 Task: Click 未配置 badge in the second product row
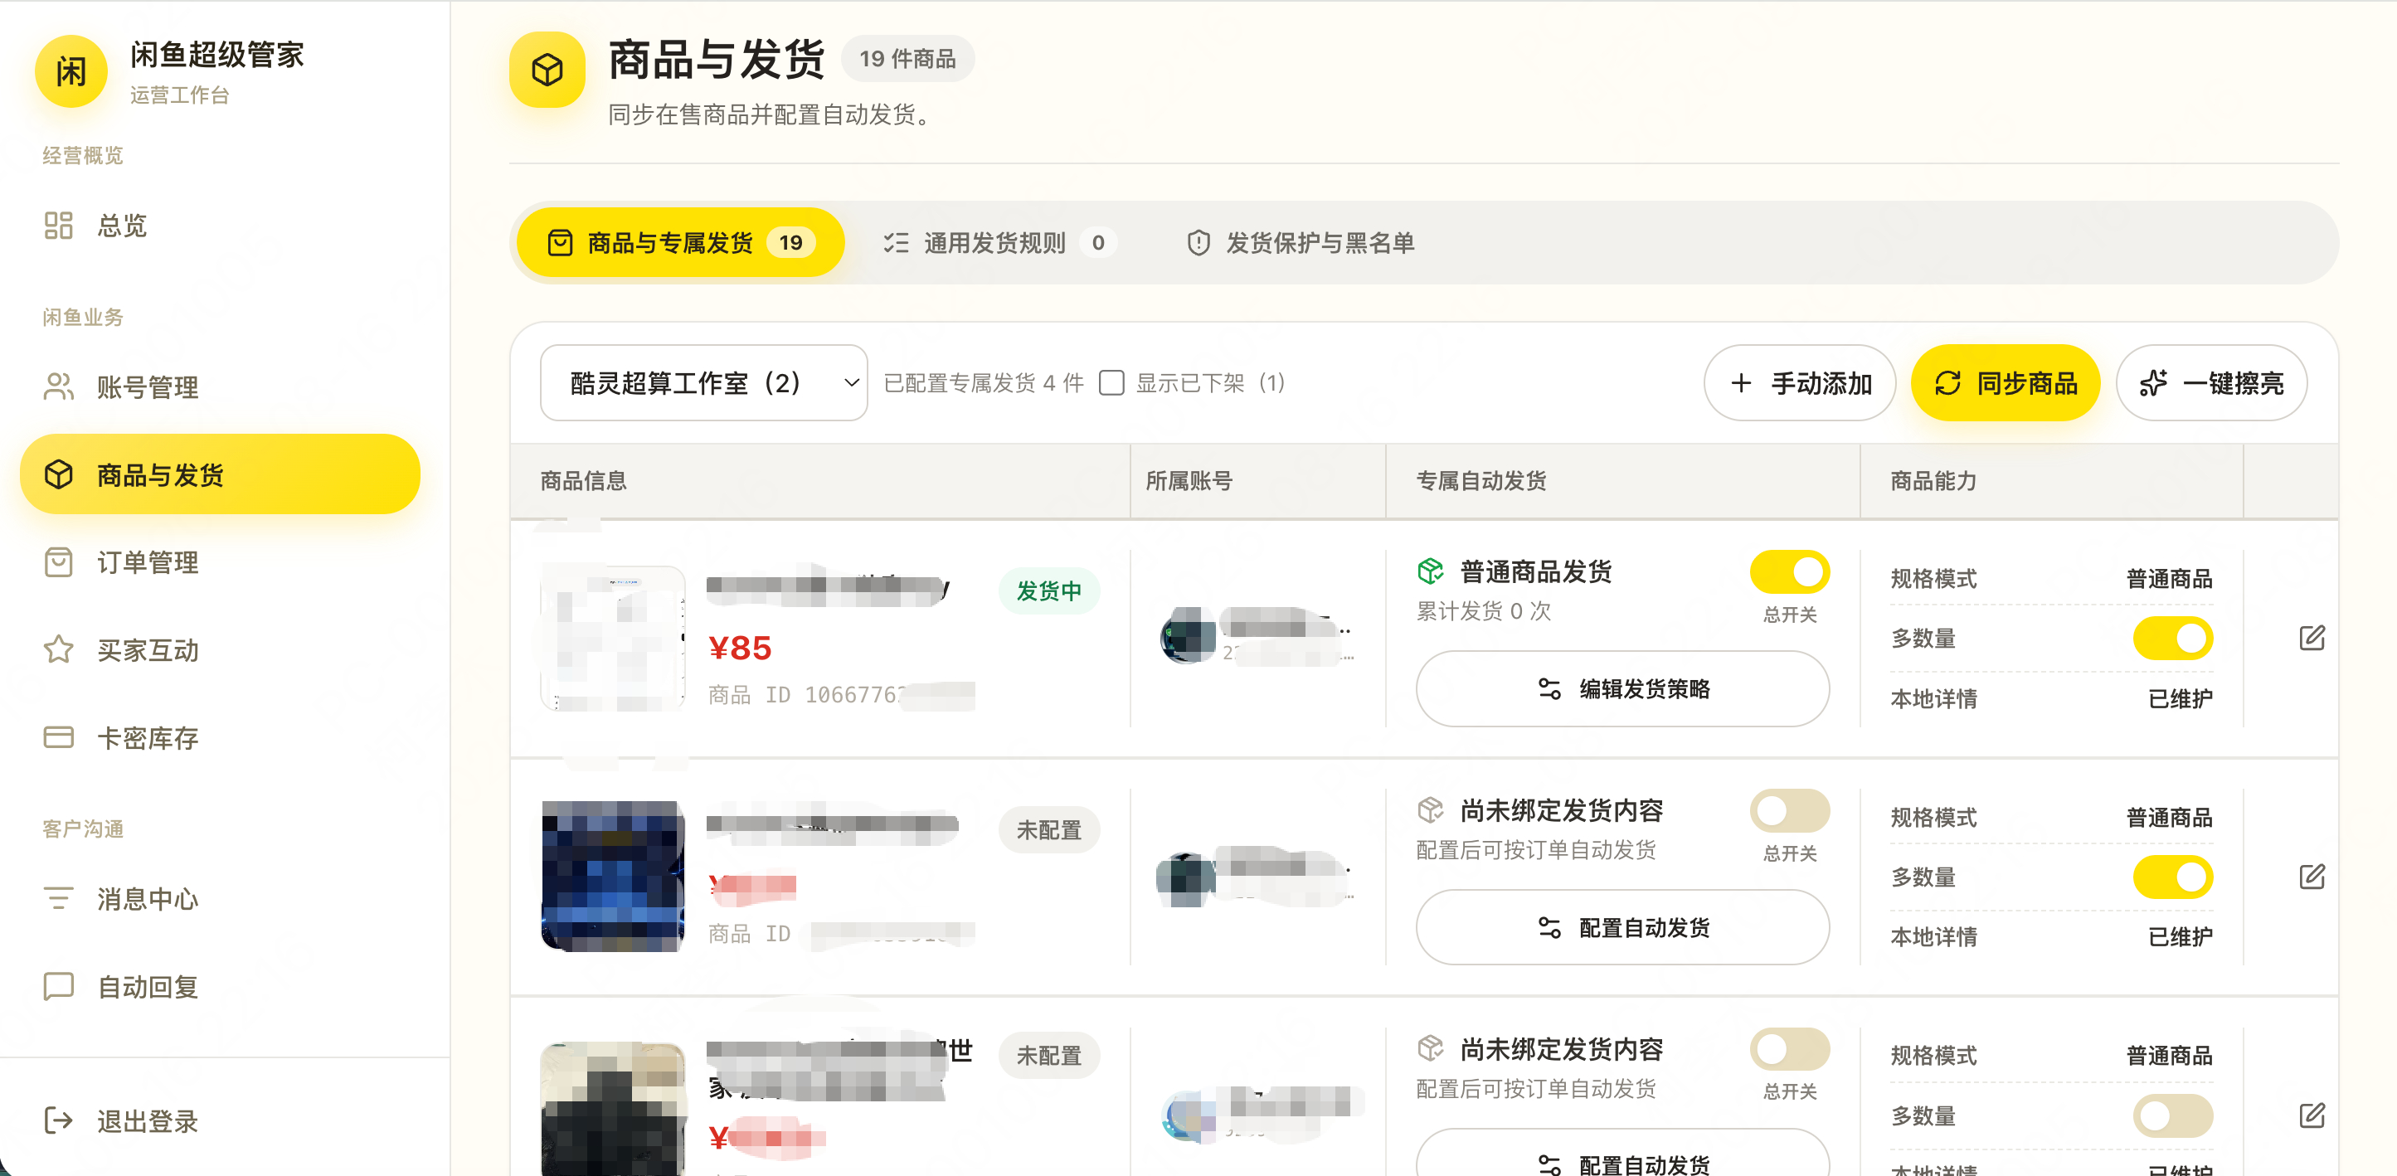[x=1048, y=830]
